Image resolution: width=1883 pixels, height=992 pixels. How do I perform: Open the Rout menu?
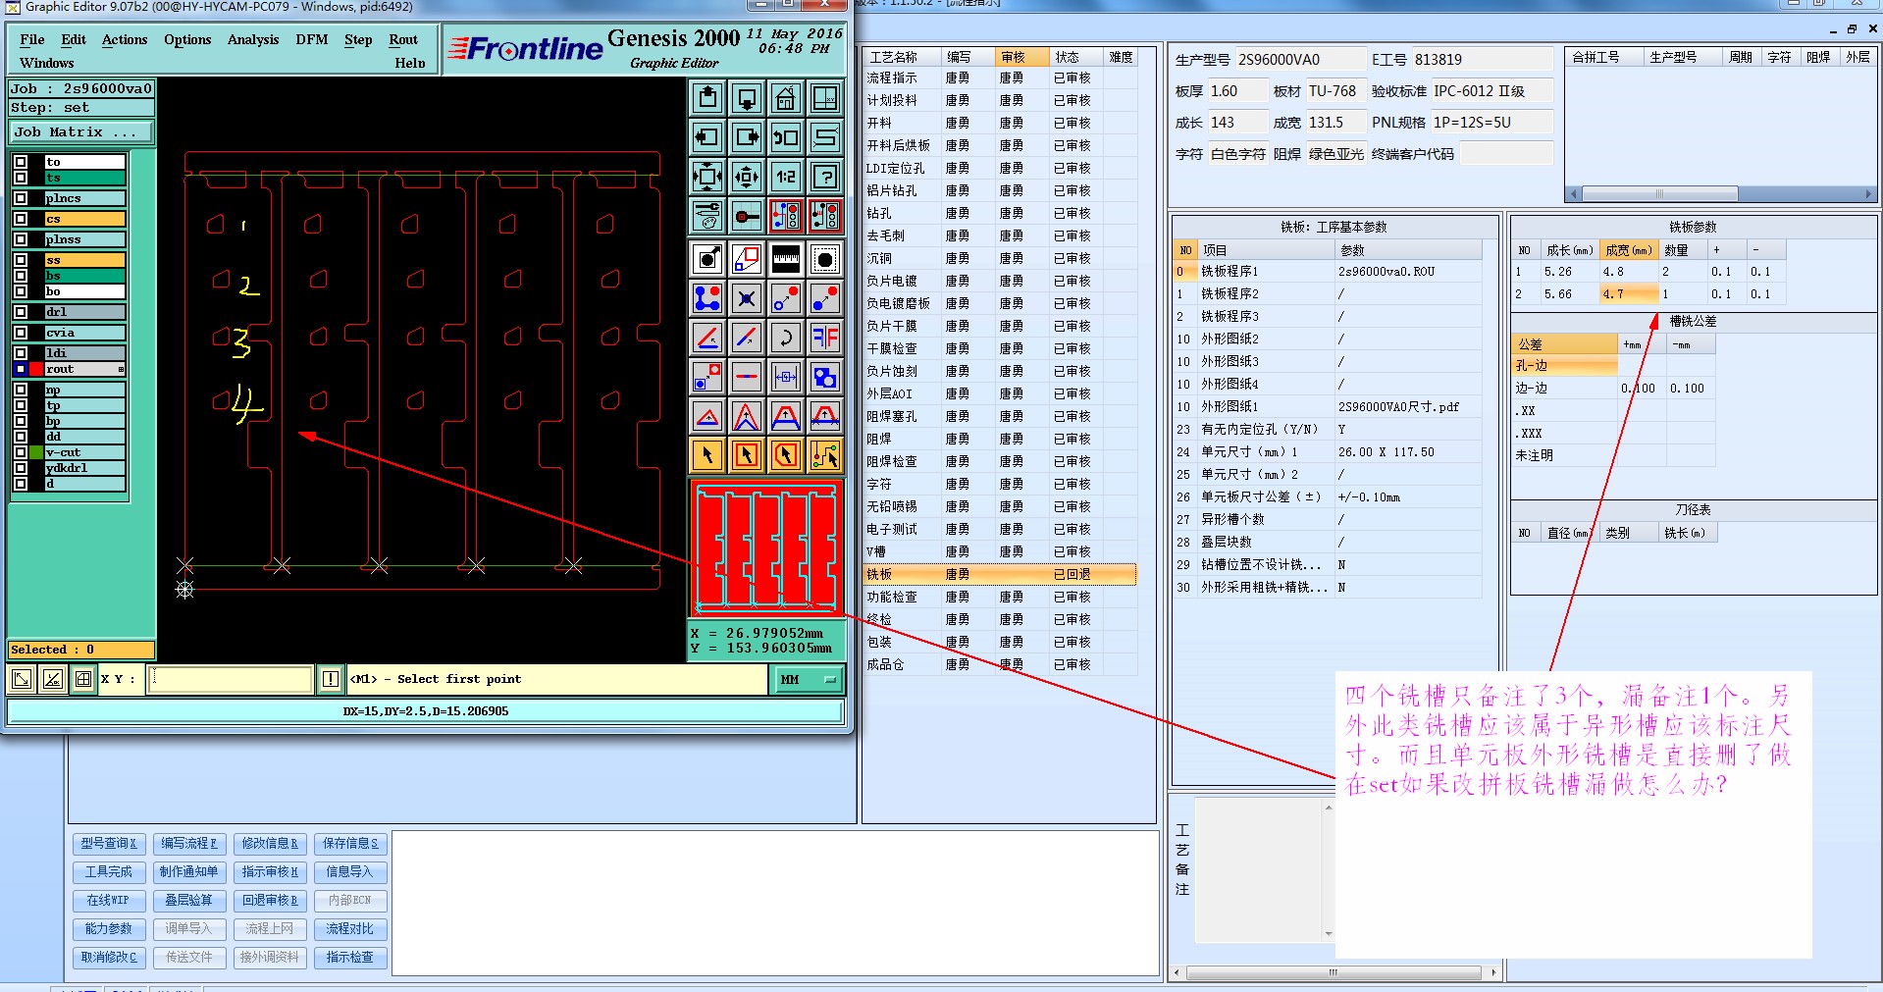[403, 39]
